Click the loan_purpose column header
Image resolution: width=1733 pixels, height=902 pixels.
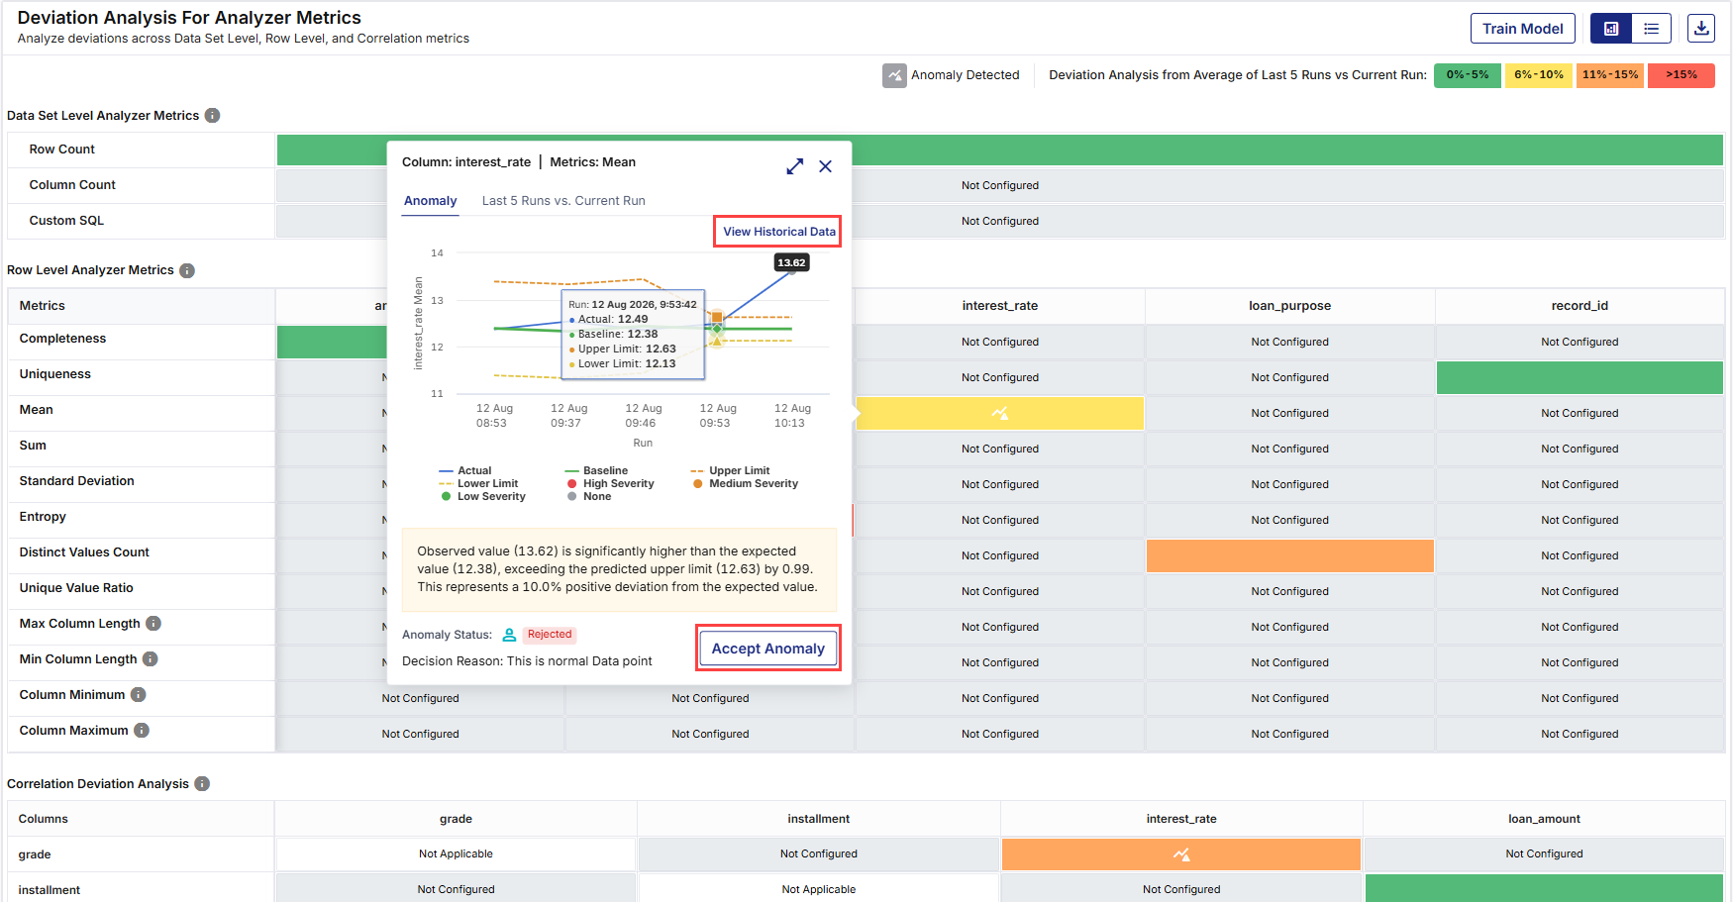(1289, 306)
